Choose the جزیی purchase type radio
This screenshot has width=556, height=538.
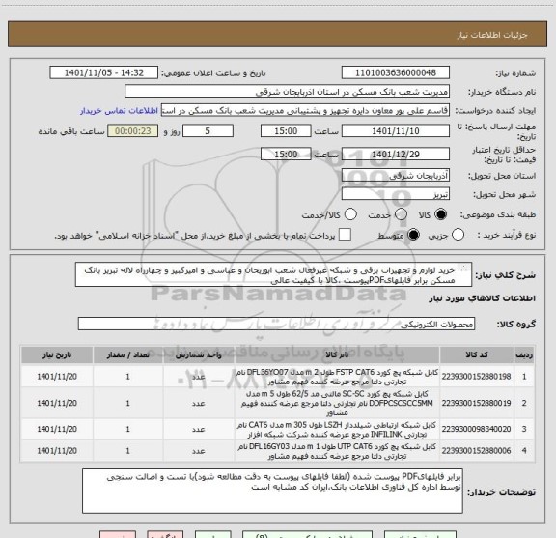[458, 235]
